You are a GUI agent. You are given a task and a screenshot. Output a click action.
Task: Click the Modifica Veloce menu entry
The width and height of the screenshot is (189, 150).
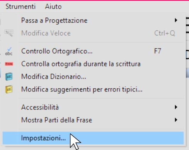pos(93,33)
